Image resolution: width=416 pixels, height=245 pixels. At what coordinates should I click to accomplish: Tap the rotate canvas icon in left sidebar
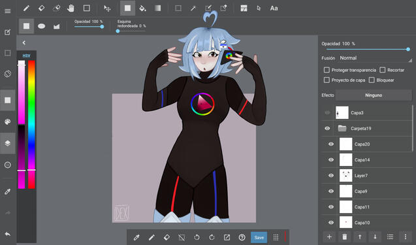tap(8, 74)
